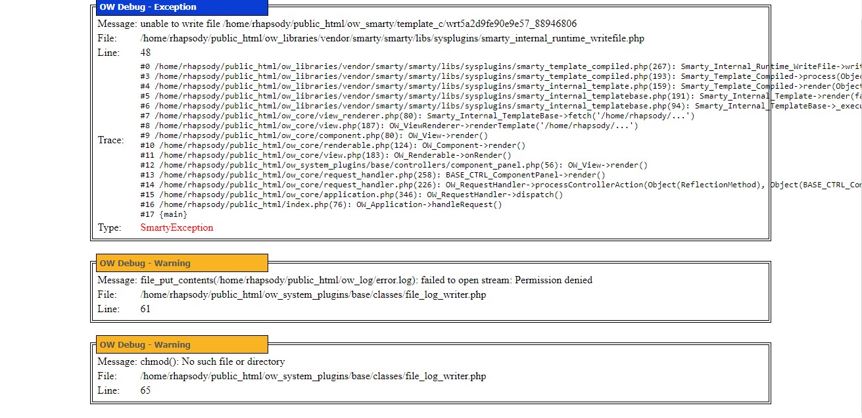Click line number 65 in the chmod warning
The width and height of the screenshot is (862, 418).
click(145, 390)
